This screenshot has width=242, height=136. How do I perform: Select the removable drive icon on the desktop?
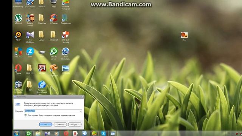(x=42, y=53)
